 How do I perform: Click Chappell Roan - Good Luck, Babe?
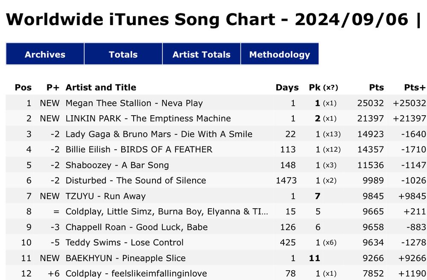pos(137,227)
